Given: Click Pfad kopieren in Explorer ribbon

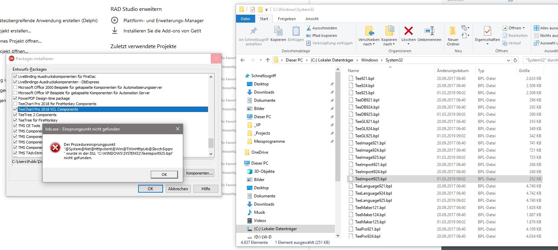Looking at the screenshot, I should [x=321, y=36].
